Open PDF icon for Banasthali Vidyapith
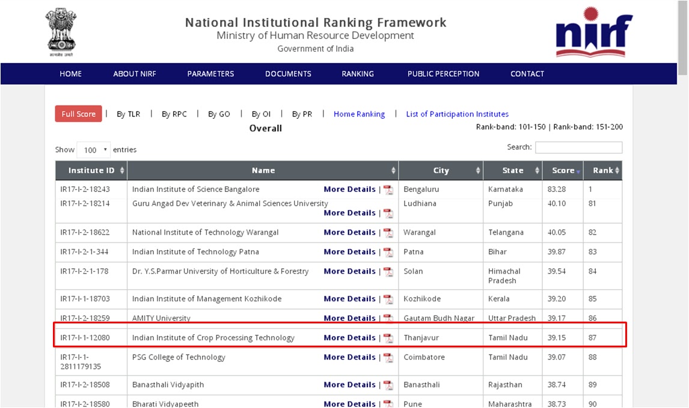The height and width of the screenshot is (408, 689). 388,385
